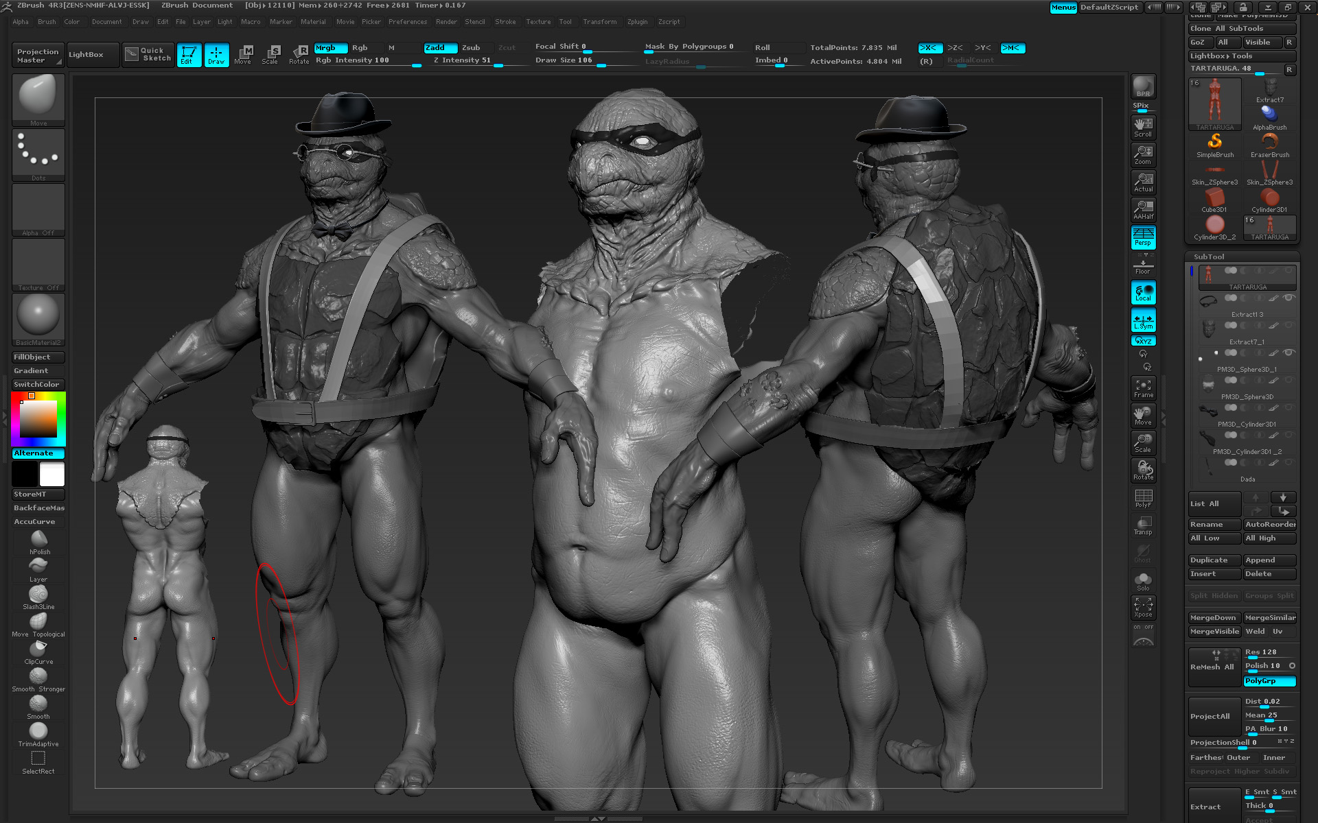Viewport: 1318px width, 823px height.
Task: Open the Transform menu
Action: [600, 22]
